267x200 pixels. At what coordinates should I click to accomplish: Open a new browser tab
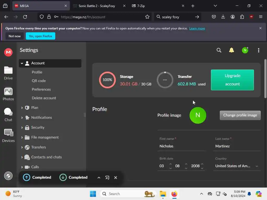pyautogui.click(x=193, y=6)
